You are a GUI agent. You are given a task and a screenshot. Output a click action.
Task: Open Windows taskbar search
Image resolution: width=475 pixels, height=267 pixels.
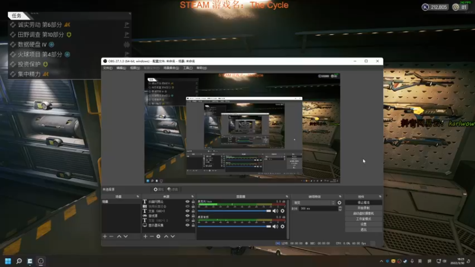tap(19, 261)
